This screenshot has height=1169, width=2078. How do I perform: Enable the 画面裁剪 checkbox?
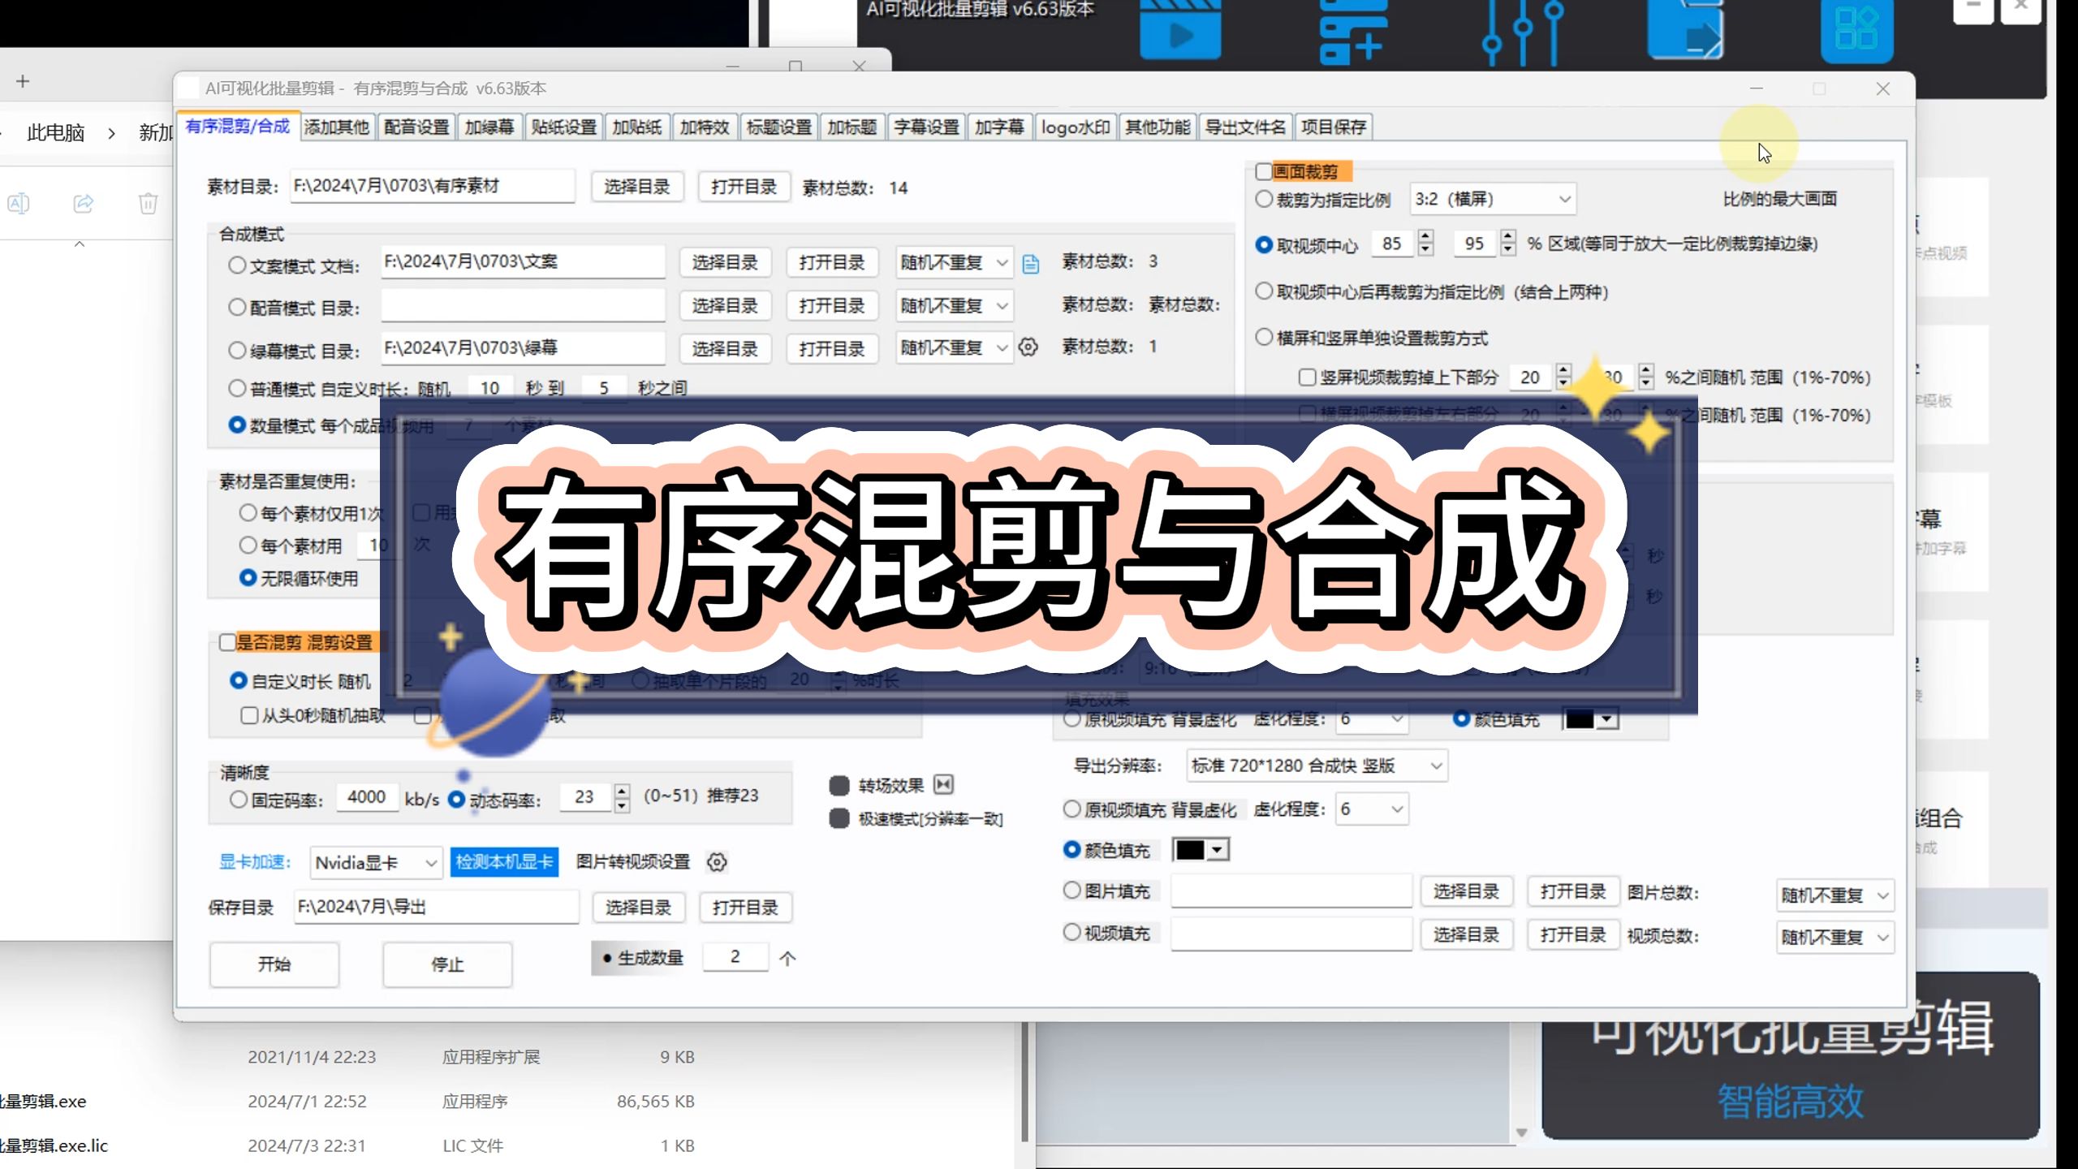(x=1261, y=171)
